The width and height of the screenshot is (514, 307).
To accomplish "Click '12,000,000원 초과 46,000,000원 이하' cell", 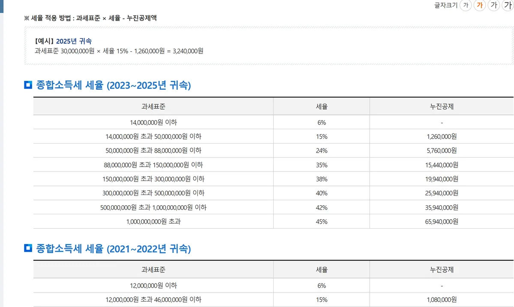I will (153, 300).
